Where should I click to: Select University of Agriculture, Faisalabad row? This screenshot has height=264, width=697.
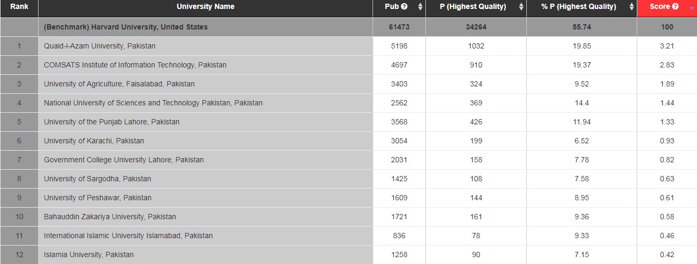[348, 84]
